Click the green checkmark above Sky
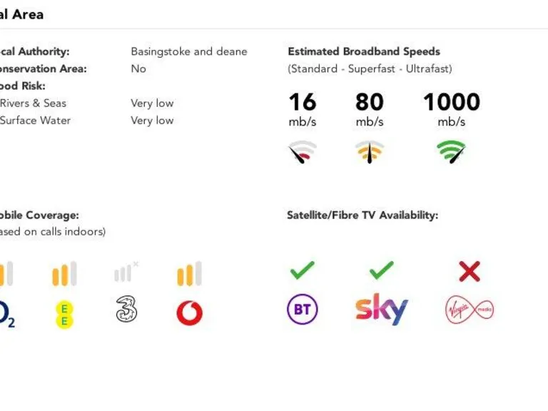Screen dimensions: 548x411 (382, 270)
